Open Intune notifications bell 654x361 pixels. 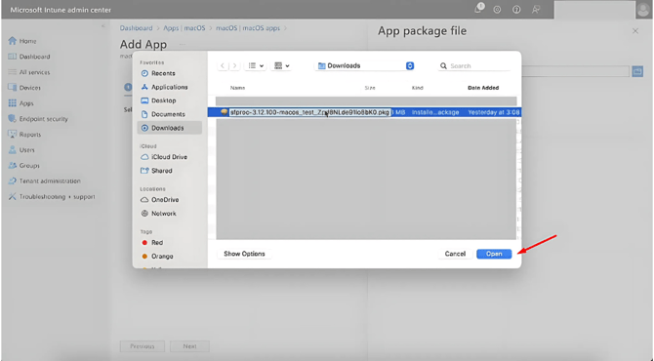point(478,9)
